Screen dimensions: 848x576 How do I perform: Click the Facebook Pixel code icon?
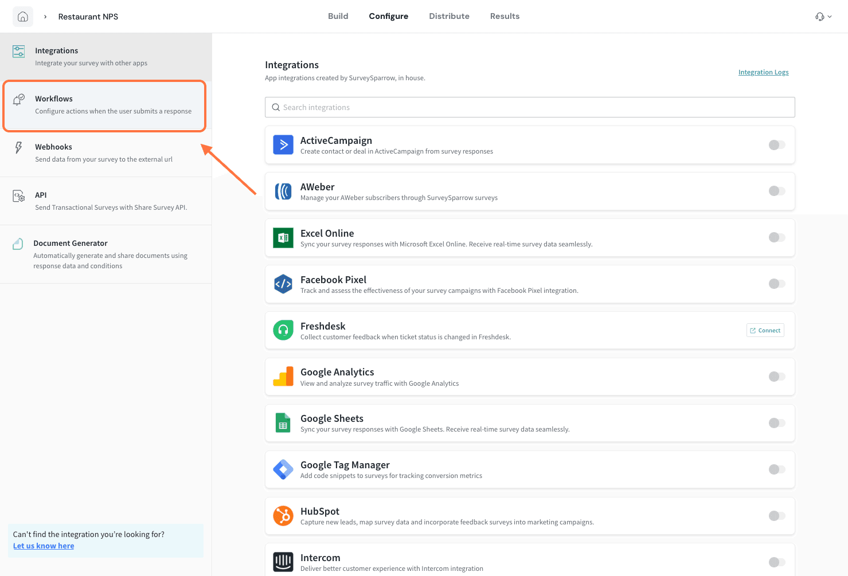click(283, 284)
